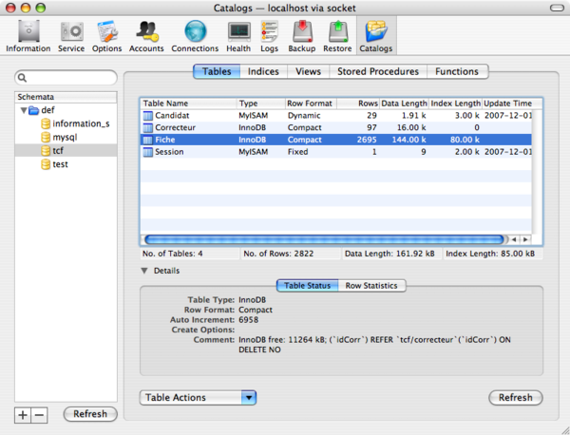Switch to the Indices tab
The width and height of the screenshot is (570, 435).
tap(263, 71)
